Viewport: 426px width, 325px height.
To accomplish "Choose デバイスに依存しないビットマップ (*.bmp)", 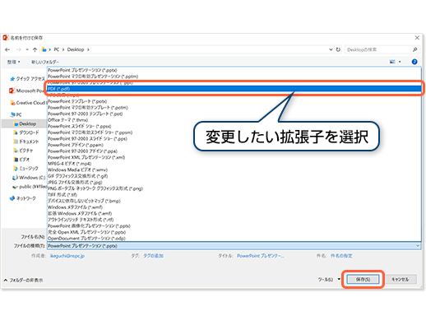I will tap(234, 201).
